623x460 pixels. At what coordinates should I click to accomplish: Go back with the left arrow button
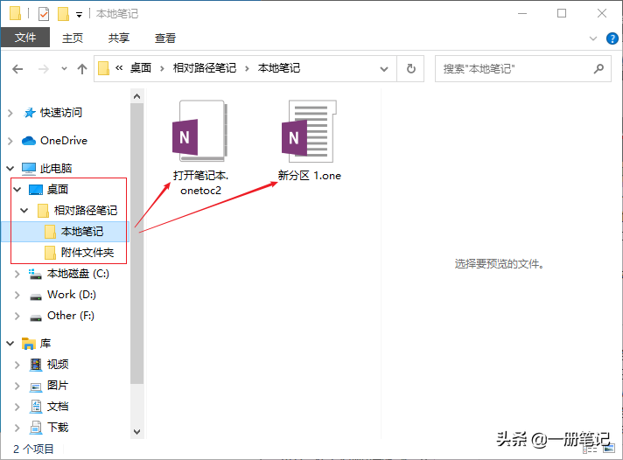[x=17, y=69]
